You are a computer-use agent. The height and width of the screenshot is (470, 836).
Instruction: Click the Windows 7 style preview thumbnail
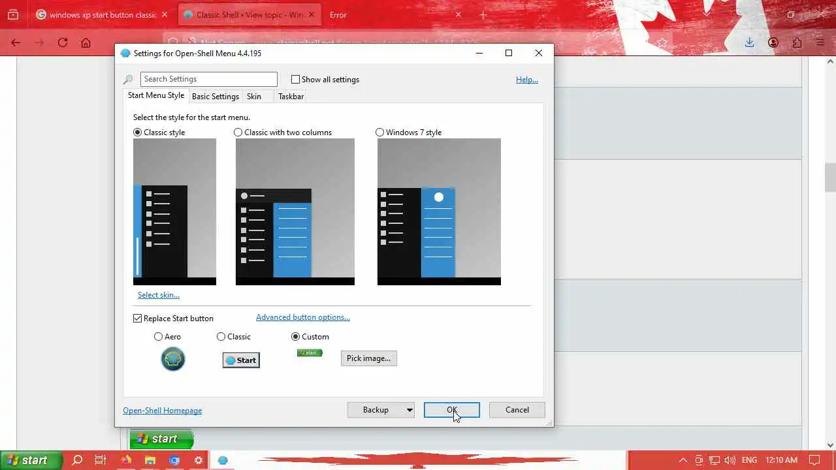tap(439, 211)
